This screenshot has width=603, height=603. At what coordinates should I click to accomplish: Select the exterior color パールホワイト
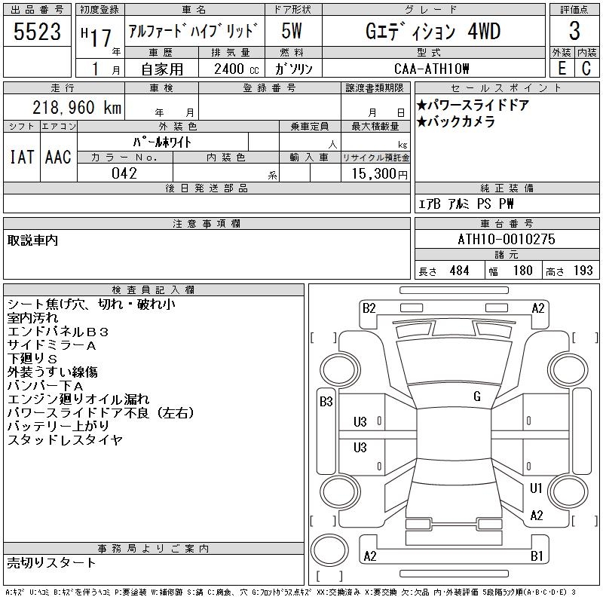coord(162,142)
